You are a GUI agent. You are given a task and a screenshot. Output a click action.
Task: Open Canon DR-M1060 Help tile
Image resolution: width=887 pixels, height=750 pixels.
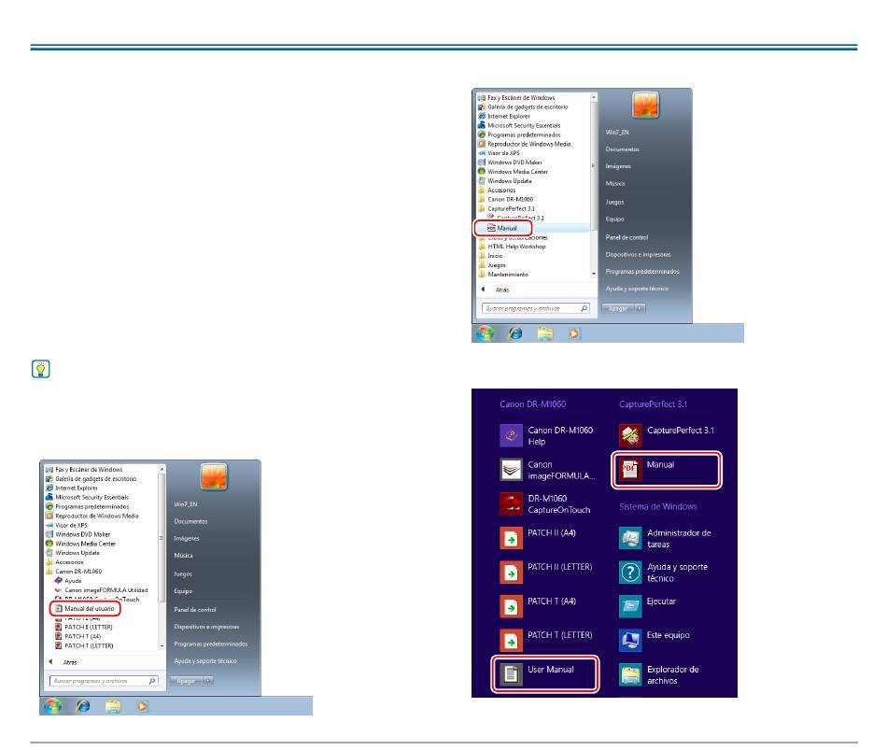click(547, 436)
